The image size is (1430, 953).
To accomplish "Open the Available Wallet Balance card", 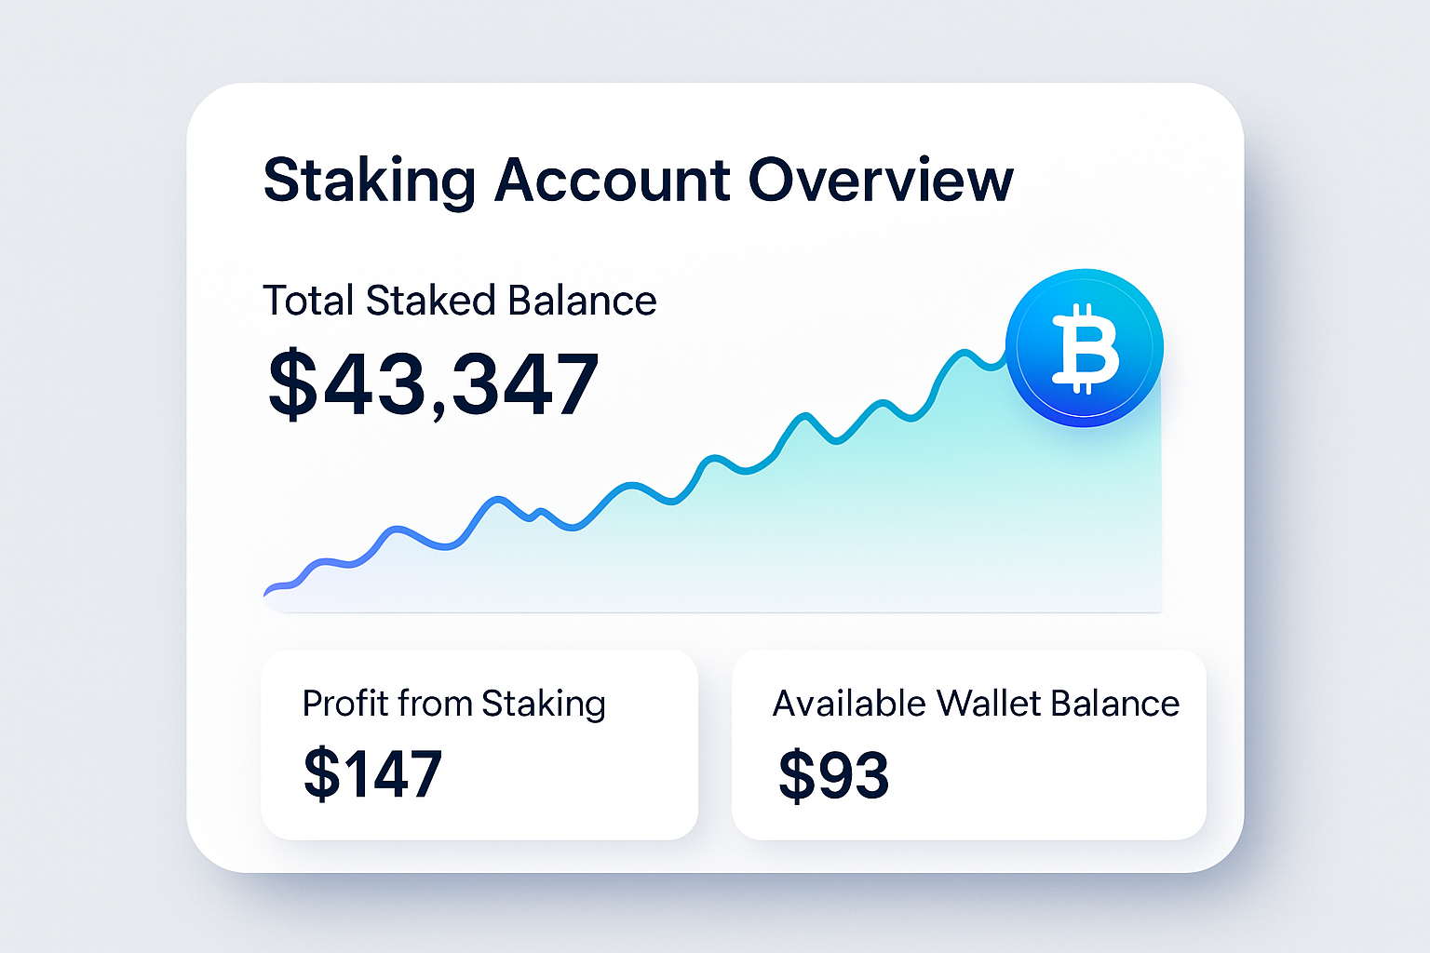I will pyautogui.click(x=969, y=745).
